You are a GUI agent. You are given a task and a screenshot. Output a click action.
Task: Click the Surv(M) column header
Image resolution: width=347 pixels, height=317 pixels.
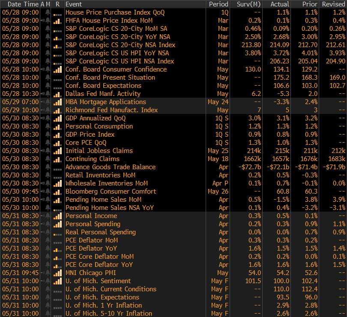pos(249,4)
